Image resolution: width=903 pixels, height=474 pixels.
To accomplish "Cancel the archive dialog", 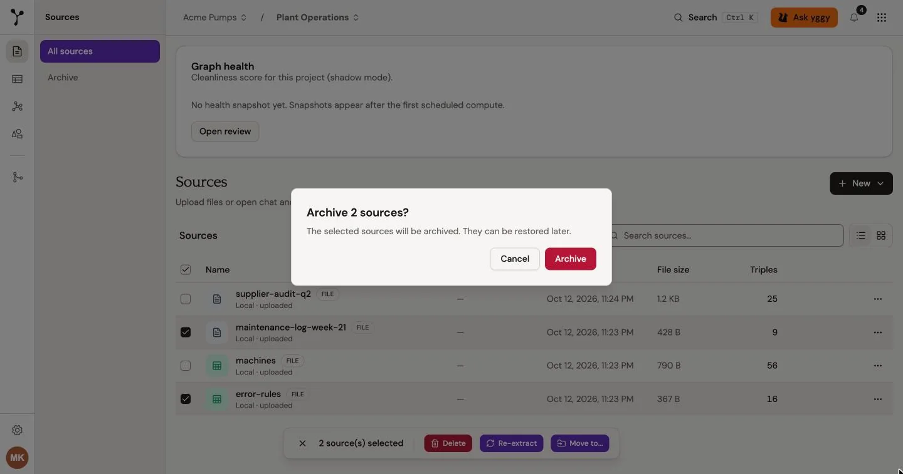I will 515,259.
